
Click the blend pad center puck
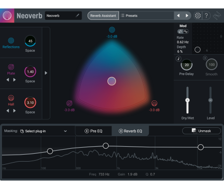[112, 81]
